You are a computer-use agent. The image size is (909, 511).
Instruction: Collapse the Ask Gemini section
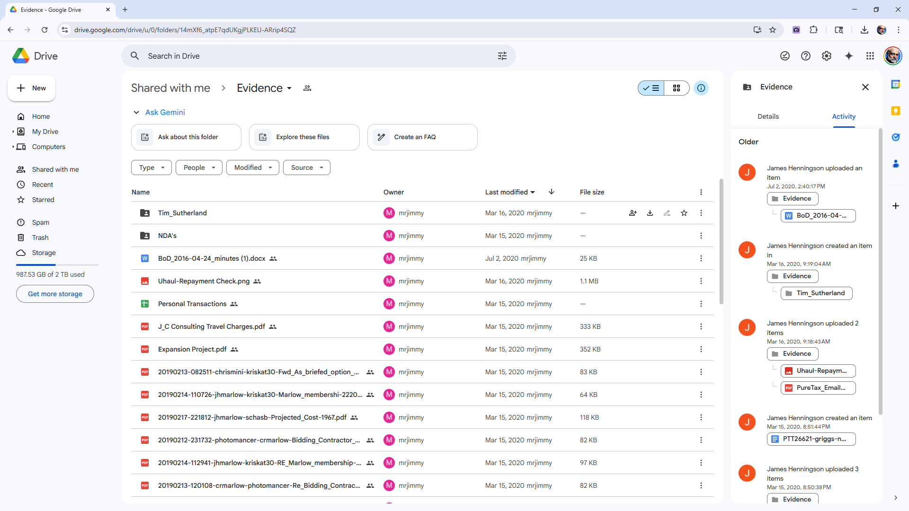coord(136,113)
